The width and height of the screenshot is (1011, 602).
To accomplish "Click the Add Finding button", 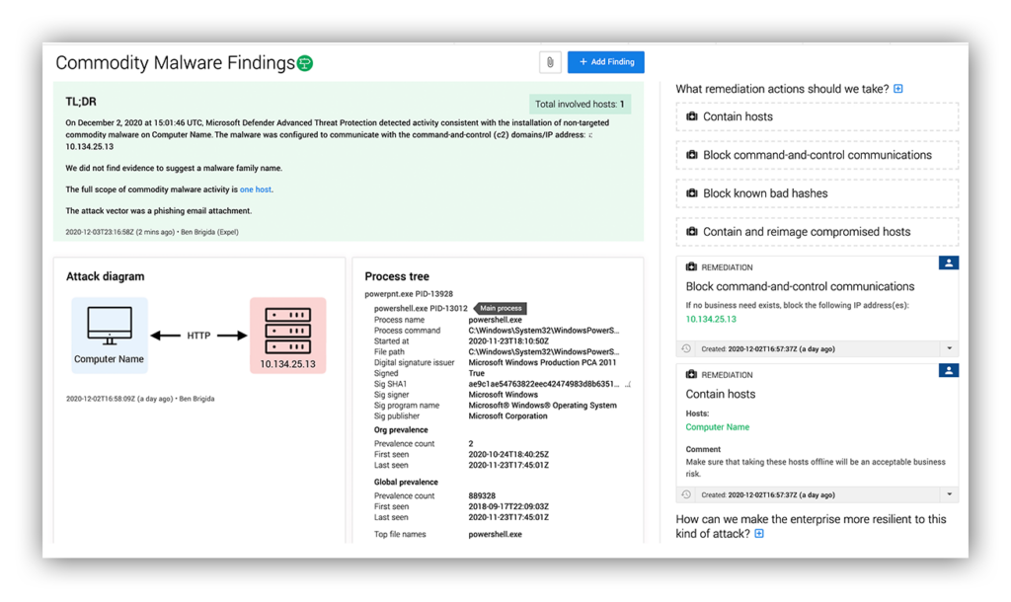I will tap(605, 61).
